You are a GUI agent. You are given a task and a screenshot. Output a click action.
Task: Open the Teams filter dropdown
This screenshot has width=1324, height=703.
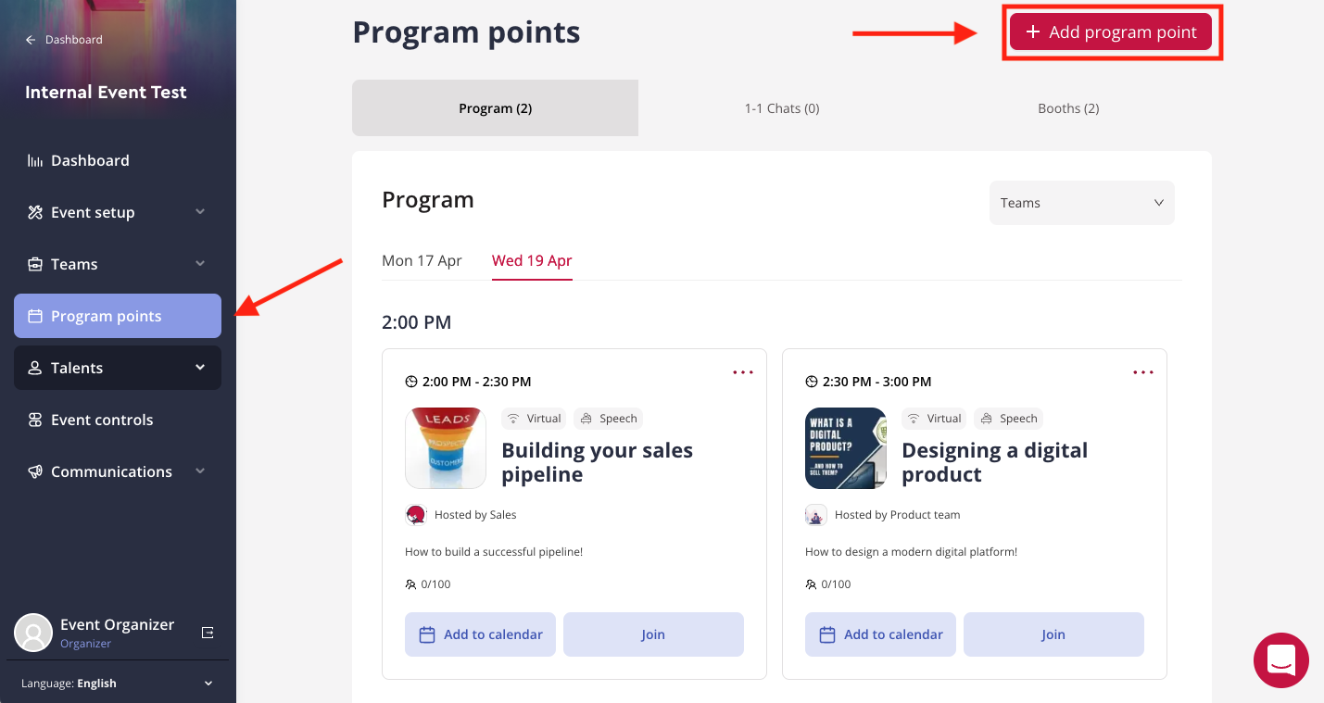[x=1082, y=203]
